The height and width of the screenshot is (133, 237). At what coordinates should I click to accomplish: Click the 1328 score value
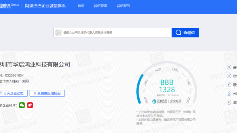click(167, 89)
